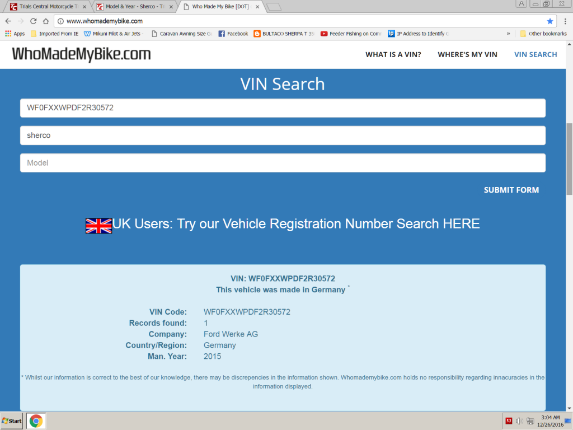Click the empty Model input field

(283, 163)
